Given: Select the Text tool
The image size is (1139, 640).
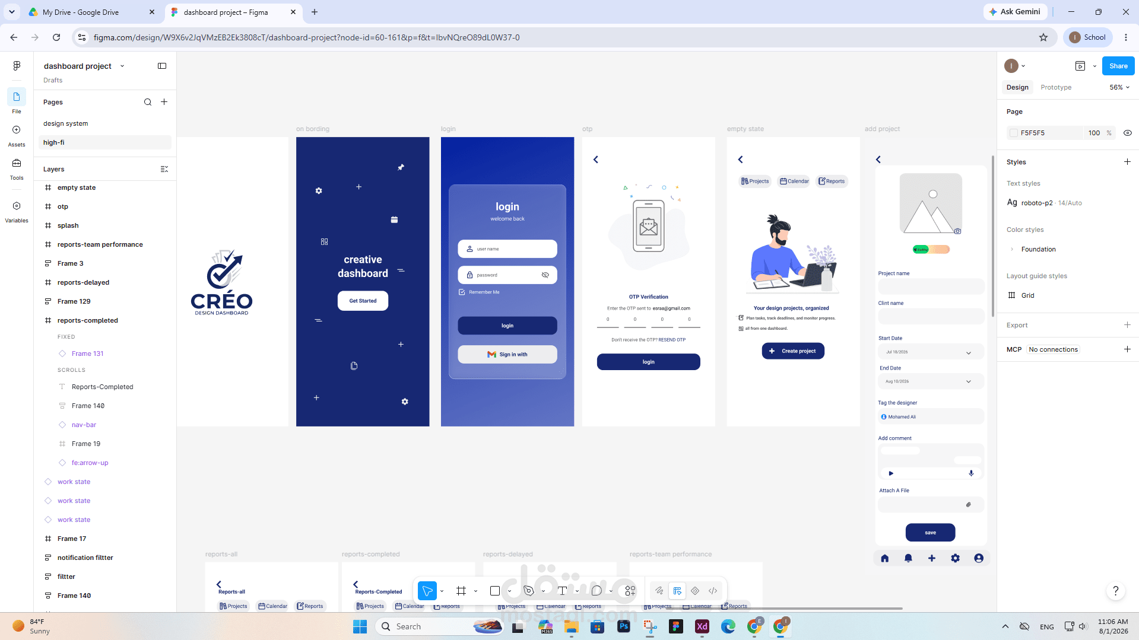Looking at the screenshot, I should 563,591.
